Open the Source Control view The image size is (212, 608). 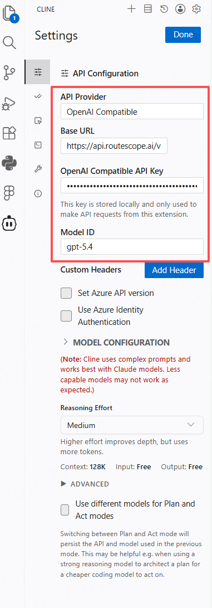9,73
